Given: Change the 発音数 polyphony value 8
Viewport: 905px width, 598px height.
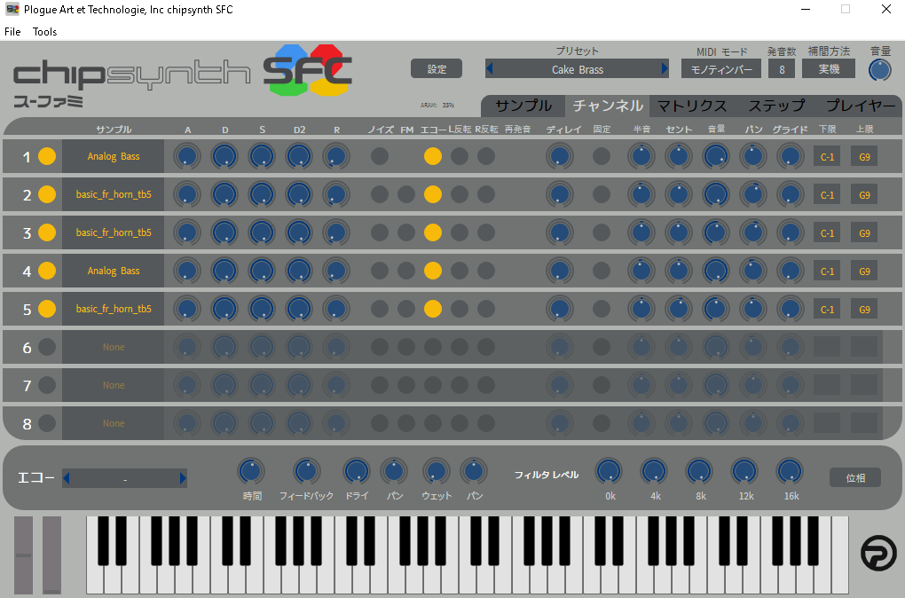Looking at the screenshot, I should tap(782, 69).
